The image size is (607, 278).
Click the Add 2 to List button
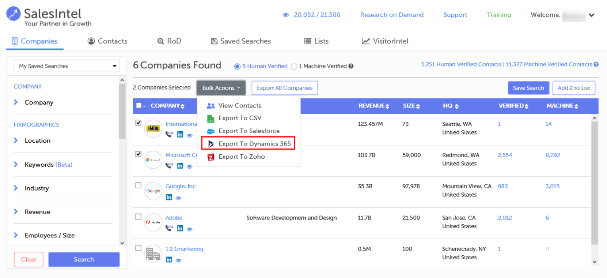[x=574, y=88]
